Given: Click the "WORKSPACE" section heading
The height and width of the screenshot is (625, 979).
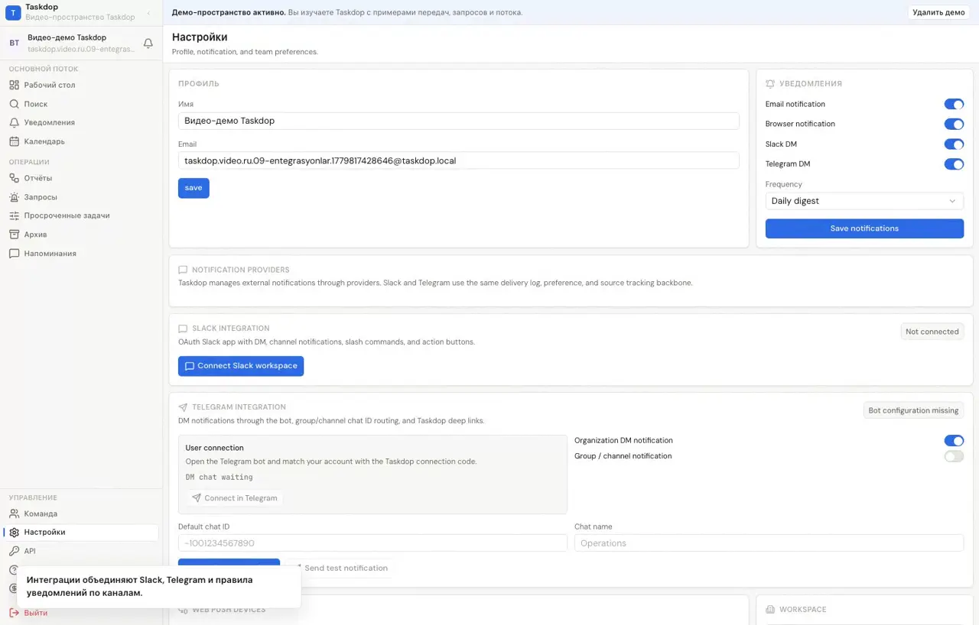Looking at the screenshot, I should (x=803, y=610).
